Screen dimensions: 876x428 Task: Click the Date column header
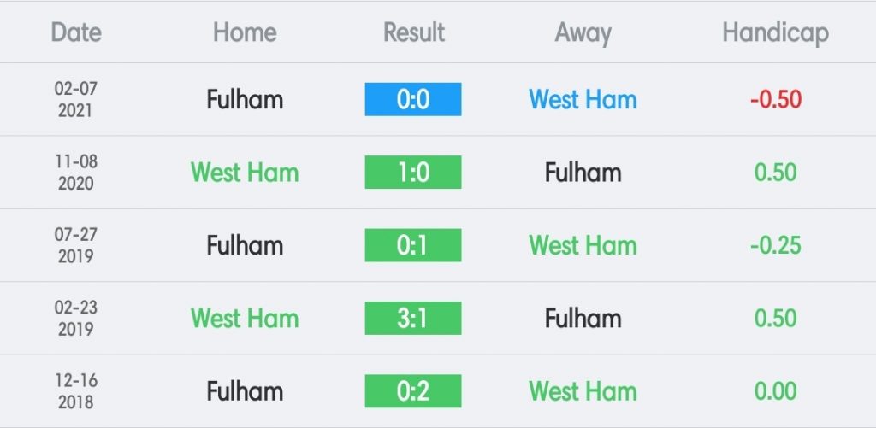(x=76, y=32)
